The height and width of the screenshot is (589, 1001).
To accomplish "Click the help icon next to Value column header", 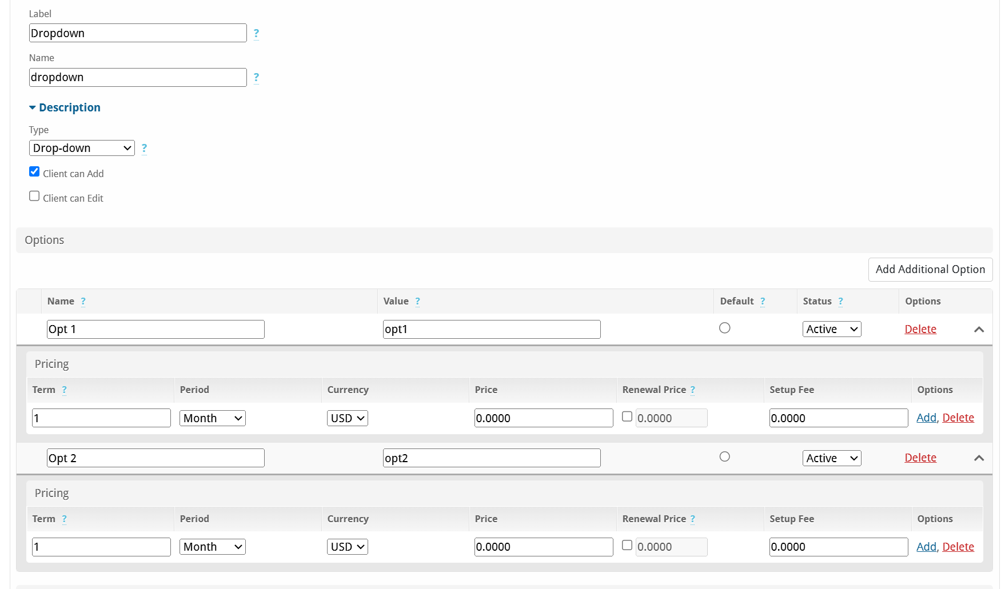I will [x=417, y=301].
